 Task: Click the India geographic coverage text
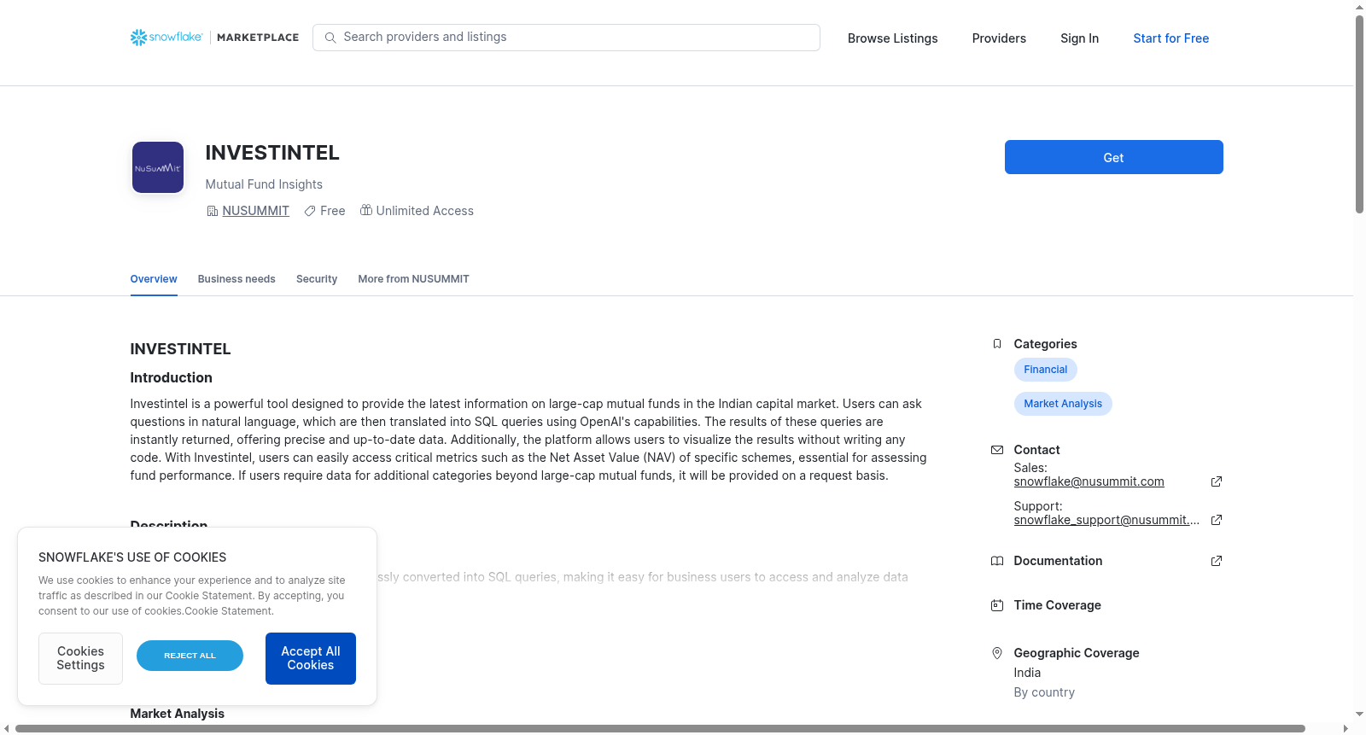click(x=1027, y=673)
